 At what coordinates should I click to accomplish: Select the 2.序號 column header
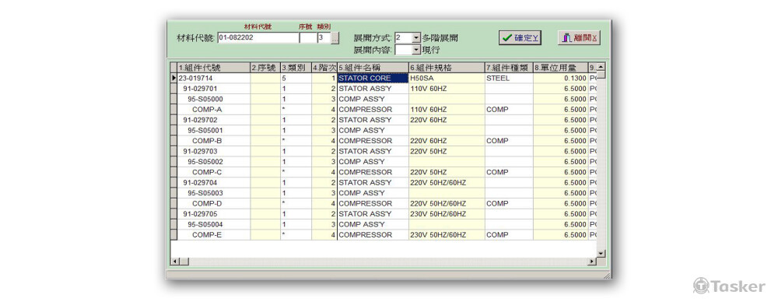pos(265,68)
